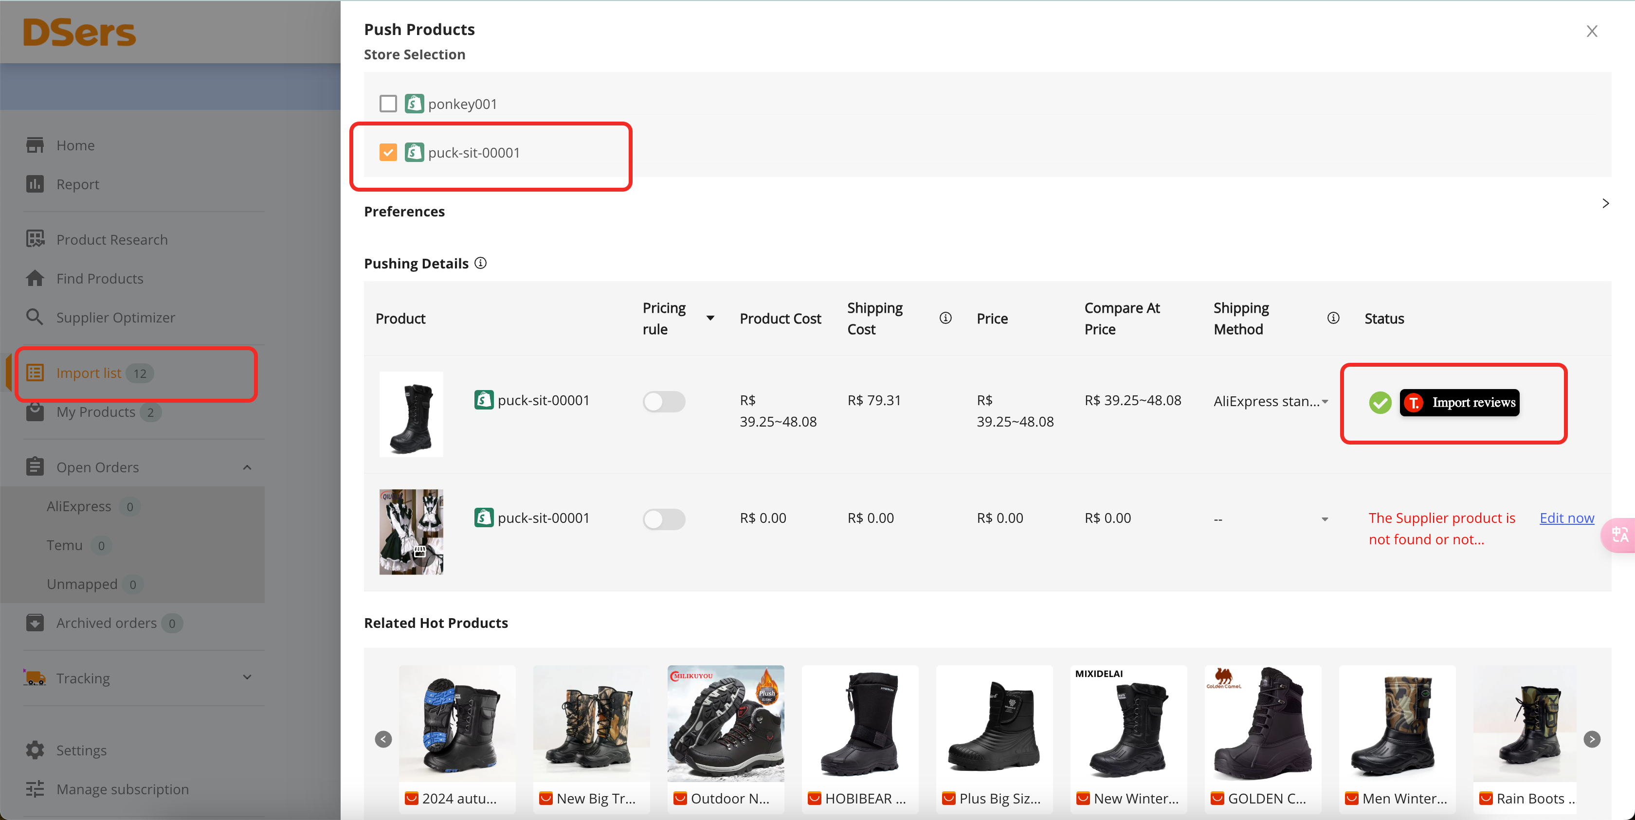Click the floating translate widget icon

pyautogui.click(x=1619, y=535)
